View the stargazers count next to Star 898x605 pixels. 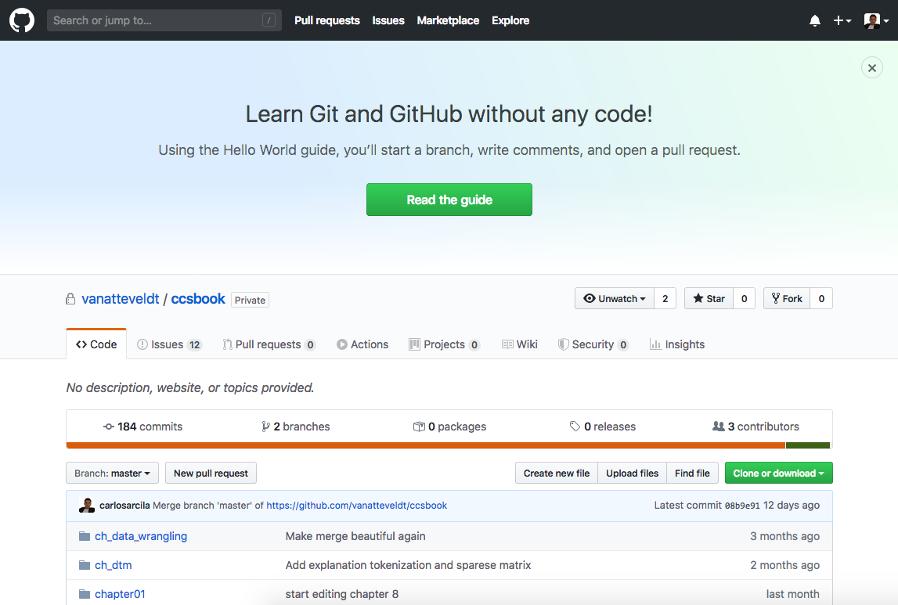point(744,298)
